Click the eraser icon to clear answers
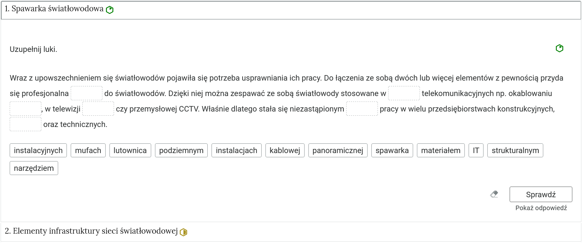 494,194
